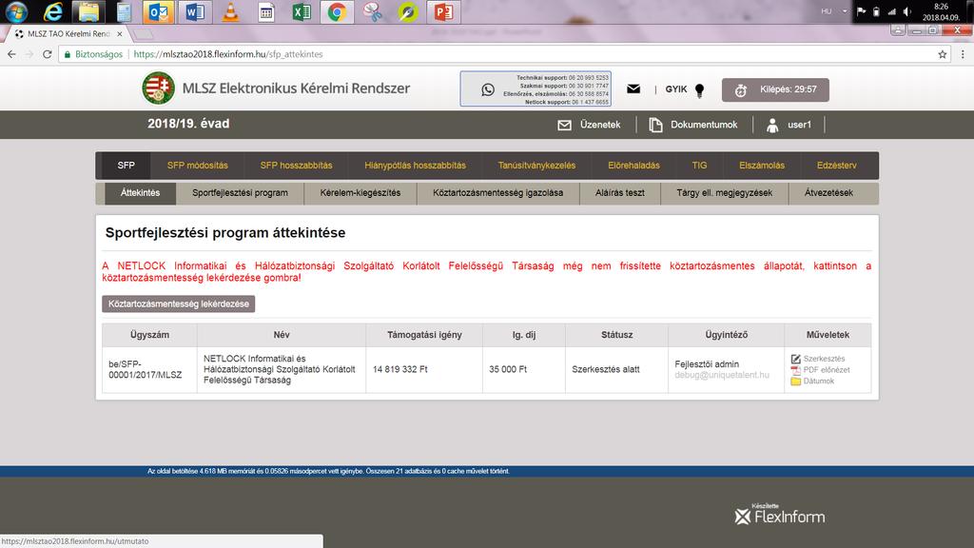The image size is (974, 548).
Task: Open the user1 profile link
Action: pos(789,125)
